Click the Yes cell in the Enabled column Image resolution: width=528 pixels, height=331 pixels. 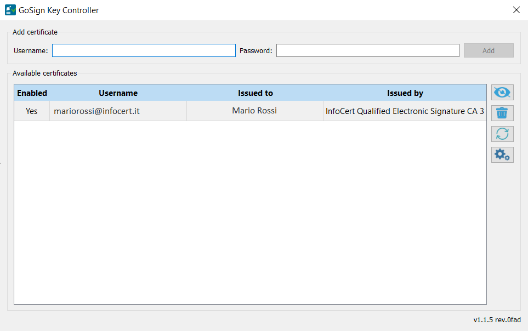(x=32, y=111)
